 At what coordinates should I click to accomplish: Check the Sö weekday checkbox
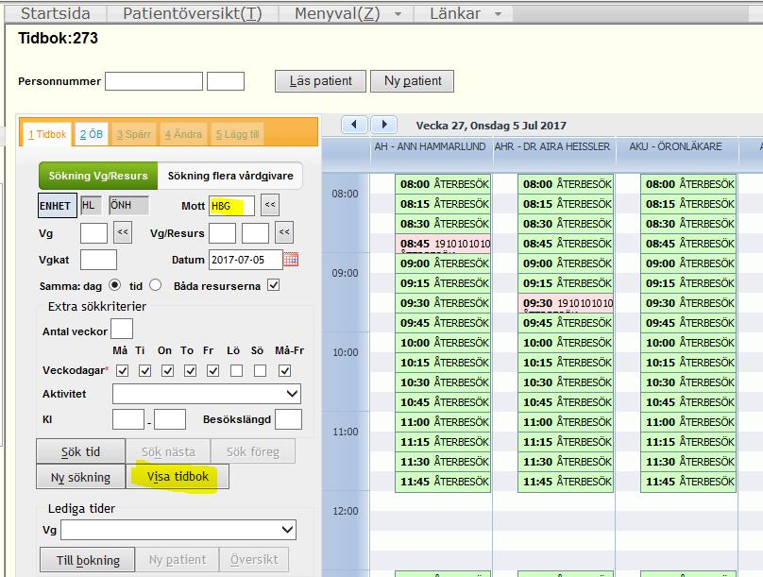pos(261,371)
